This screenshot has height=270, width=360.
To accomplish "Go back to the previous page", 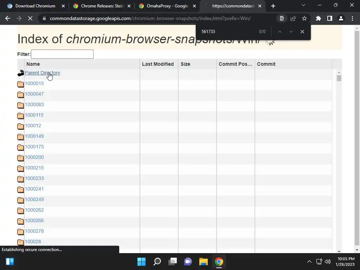I will pos(8,18).
